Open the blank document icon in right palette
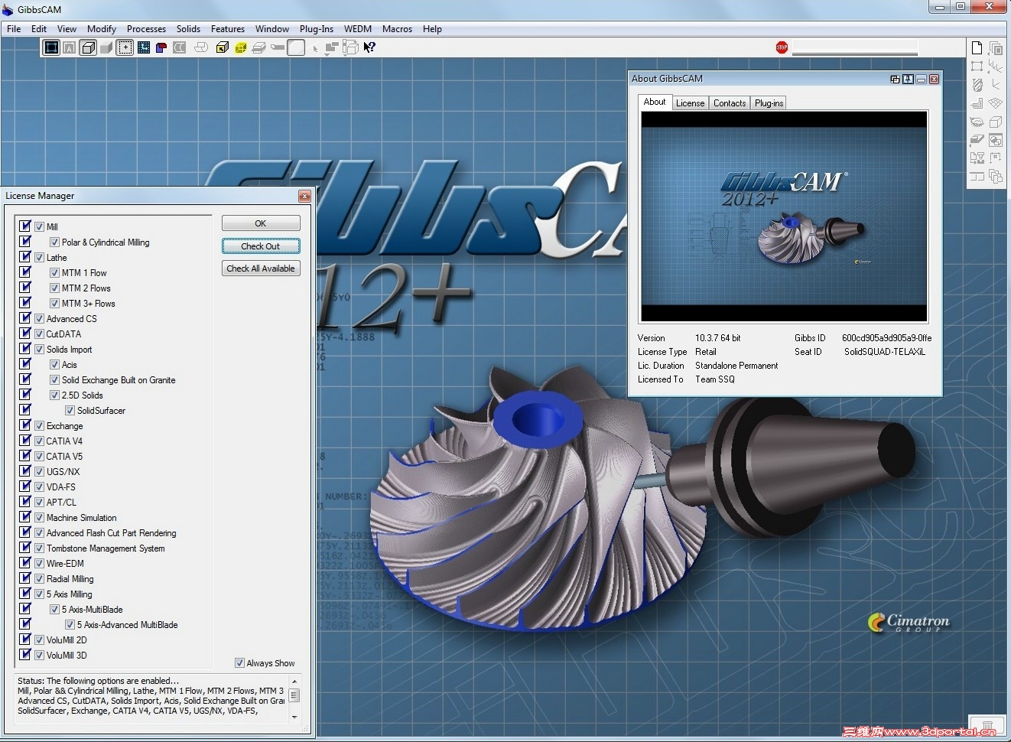 (x=977, y=47)
